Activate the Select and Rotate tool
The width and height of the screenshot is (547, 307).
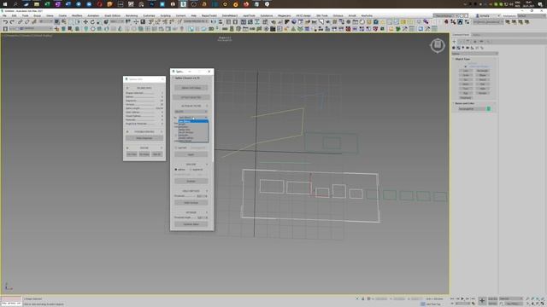pos(92,22)
